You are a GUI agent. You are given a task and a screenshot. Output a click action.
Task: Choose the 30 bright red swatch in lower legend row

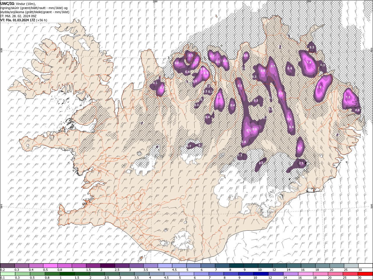[365, 274]
